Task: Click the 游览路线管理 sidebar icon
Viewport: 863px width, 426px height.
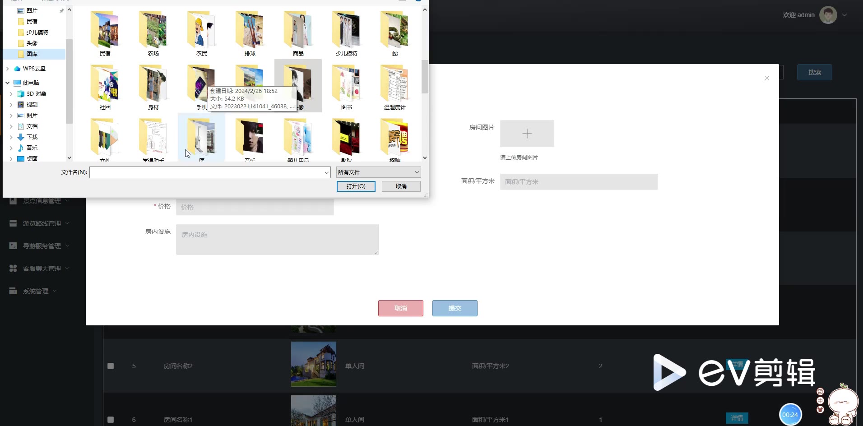Action: point(13,223)
